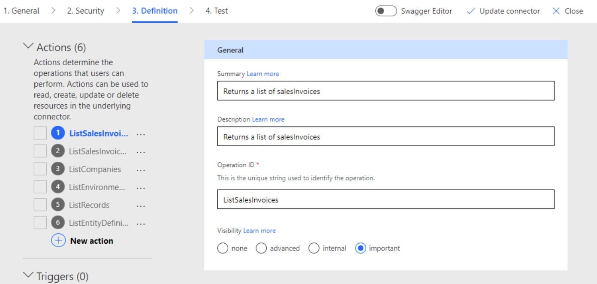
Task: Close the connector editor
Action: coord(567,11)
